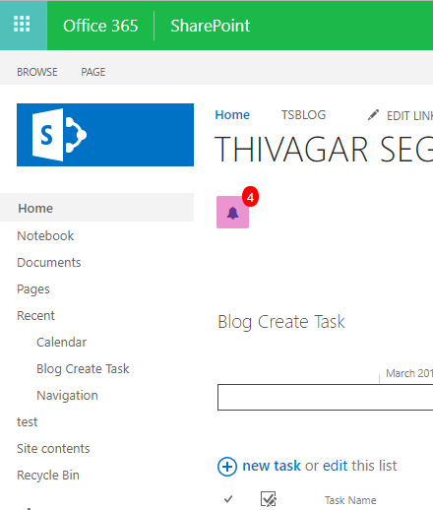Viewport: 433px width, 510px height.
Task: Click the new task link
Action: [272, 466]
